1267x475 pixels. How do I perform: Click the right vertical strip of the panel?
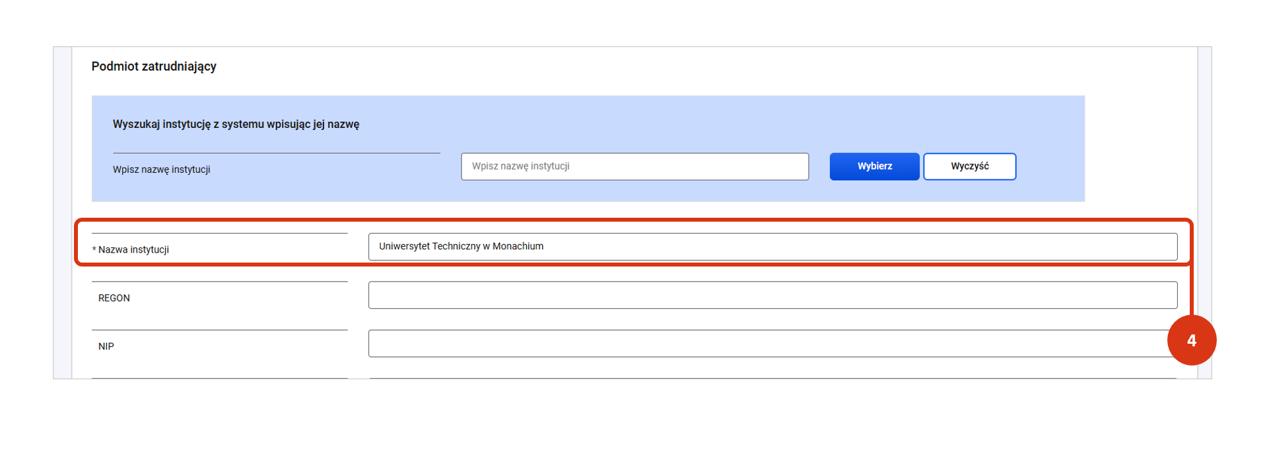(1204, 198)
